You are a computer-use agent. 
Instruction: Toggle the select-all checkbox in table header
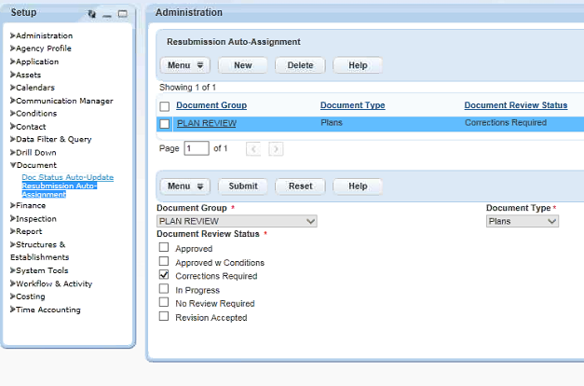165,106
